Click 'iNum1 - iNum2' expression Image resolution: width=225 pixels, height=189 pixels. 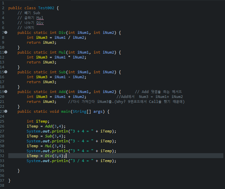coord(69,77)
